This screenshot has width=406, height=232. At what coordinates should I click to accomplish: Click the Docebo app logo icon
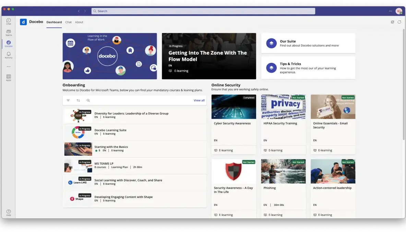click(x=23, y=22)
